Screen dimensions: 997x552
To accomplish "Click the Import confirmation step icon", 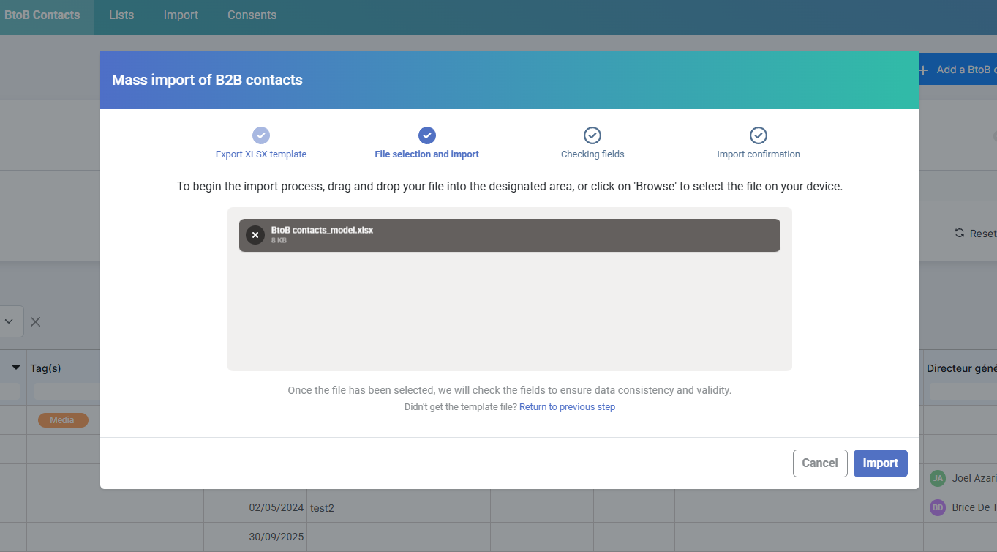I will 759,135.
